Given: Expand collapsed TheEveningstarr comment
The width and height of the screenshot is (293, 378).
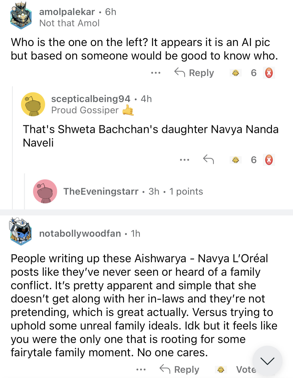Looking at the screenshot, I should click(133, 191).
